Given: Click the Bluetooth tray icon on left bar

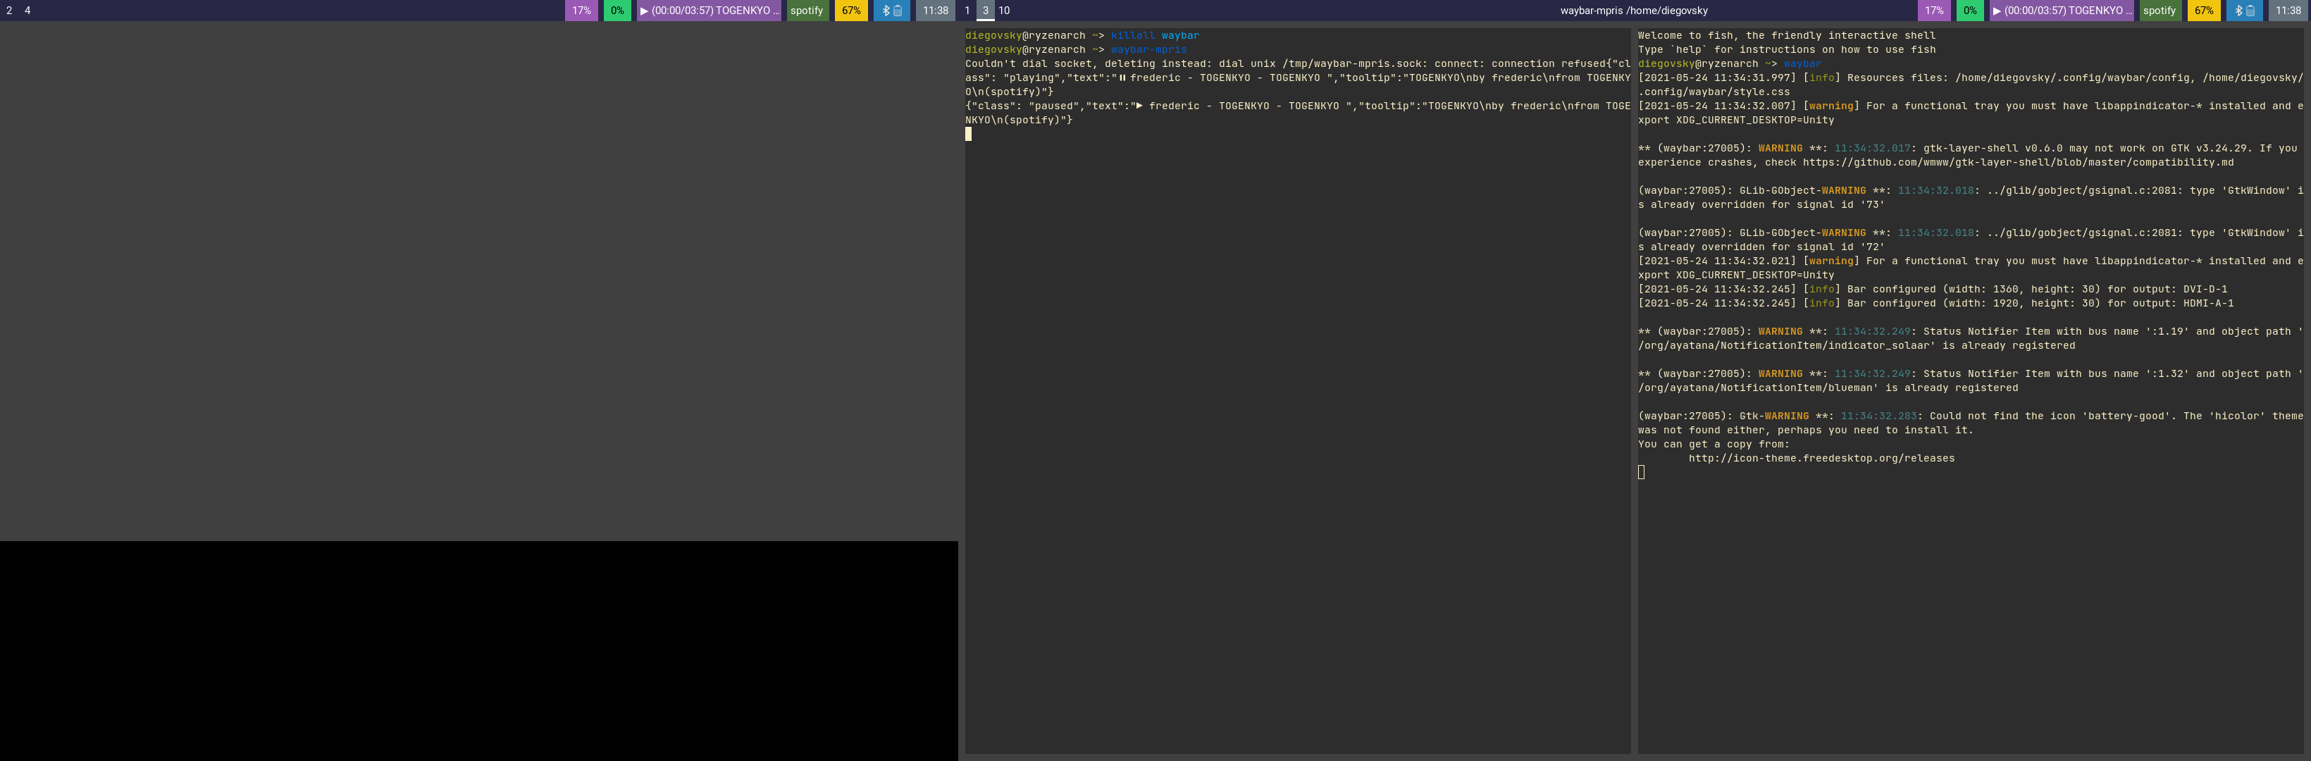Looking at the screenshot, I should tap(886, 11).
